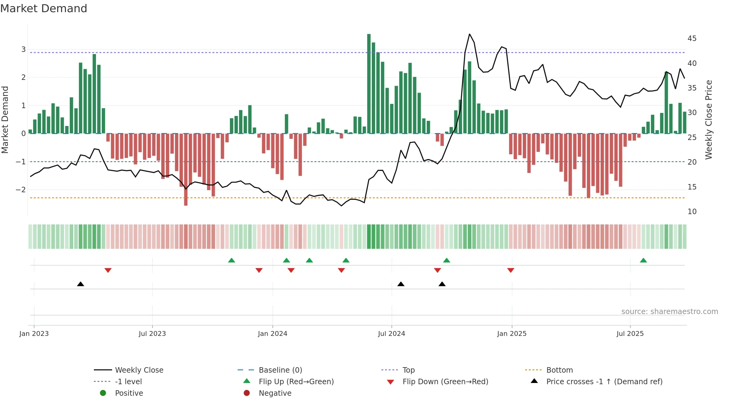Viewport: 729px width, 410px height.
Task: Click the red flip-down marker near Sep 2024
Action: pyautogui.click(x=437, y=270)
